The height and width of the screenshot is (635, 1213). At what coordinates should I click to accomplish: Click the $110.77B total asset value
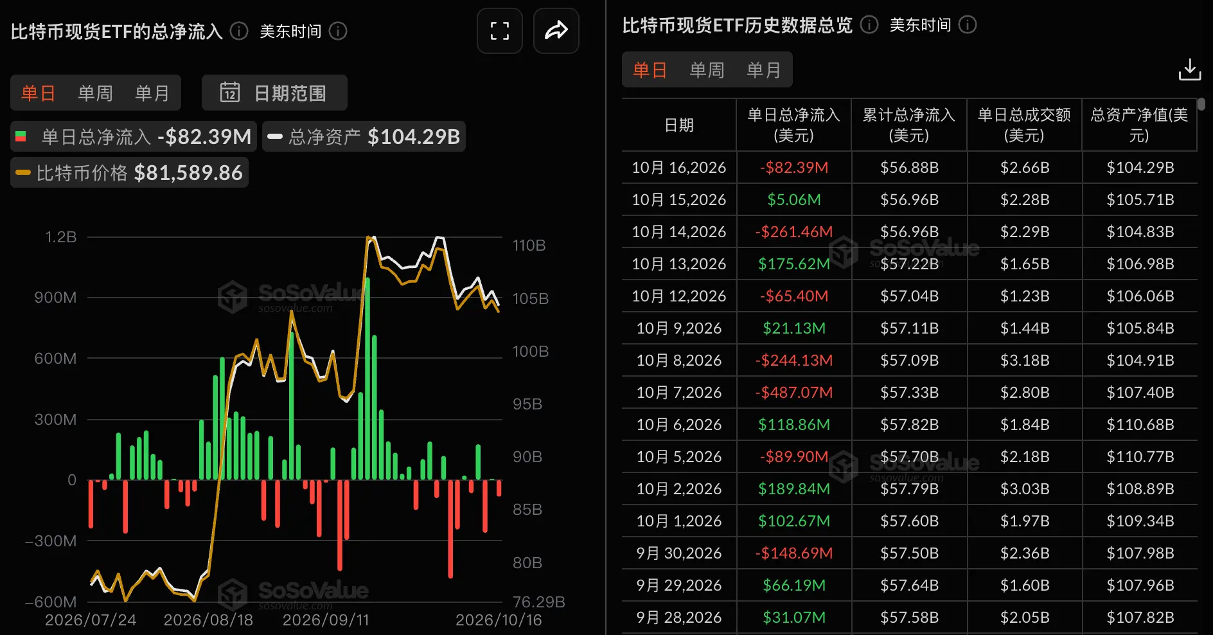coord(1140,456)
